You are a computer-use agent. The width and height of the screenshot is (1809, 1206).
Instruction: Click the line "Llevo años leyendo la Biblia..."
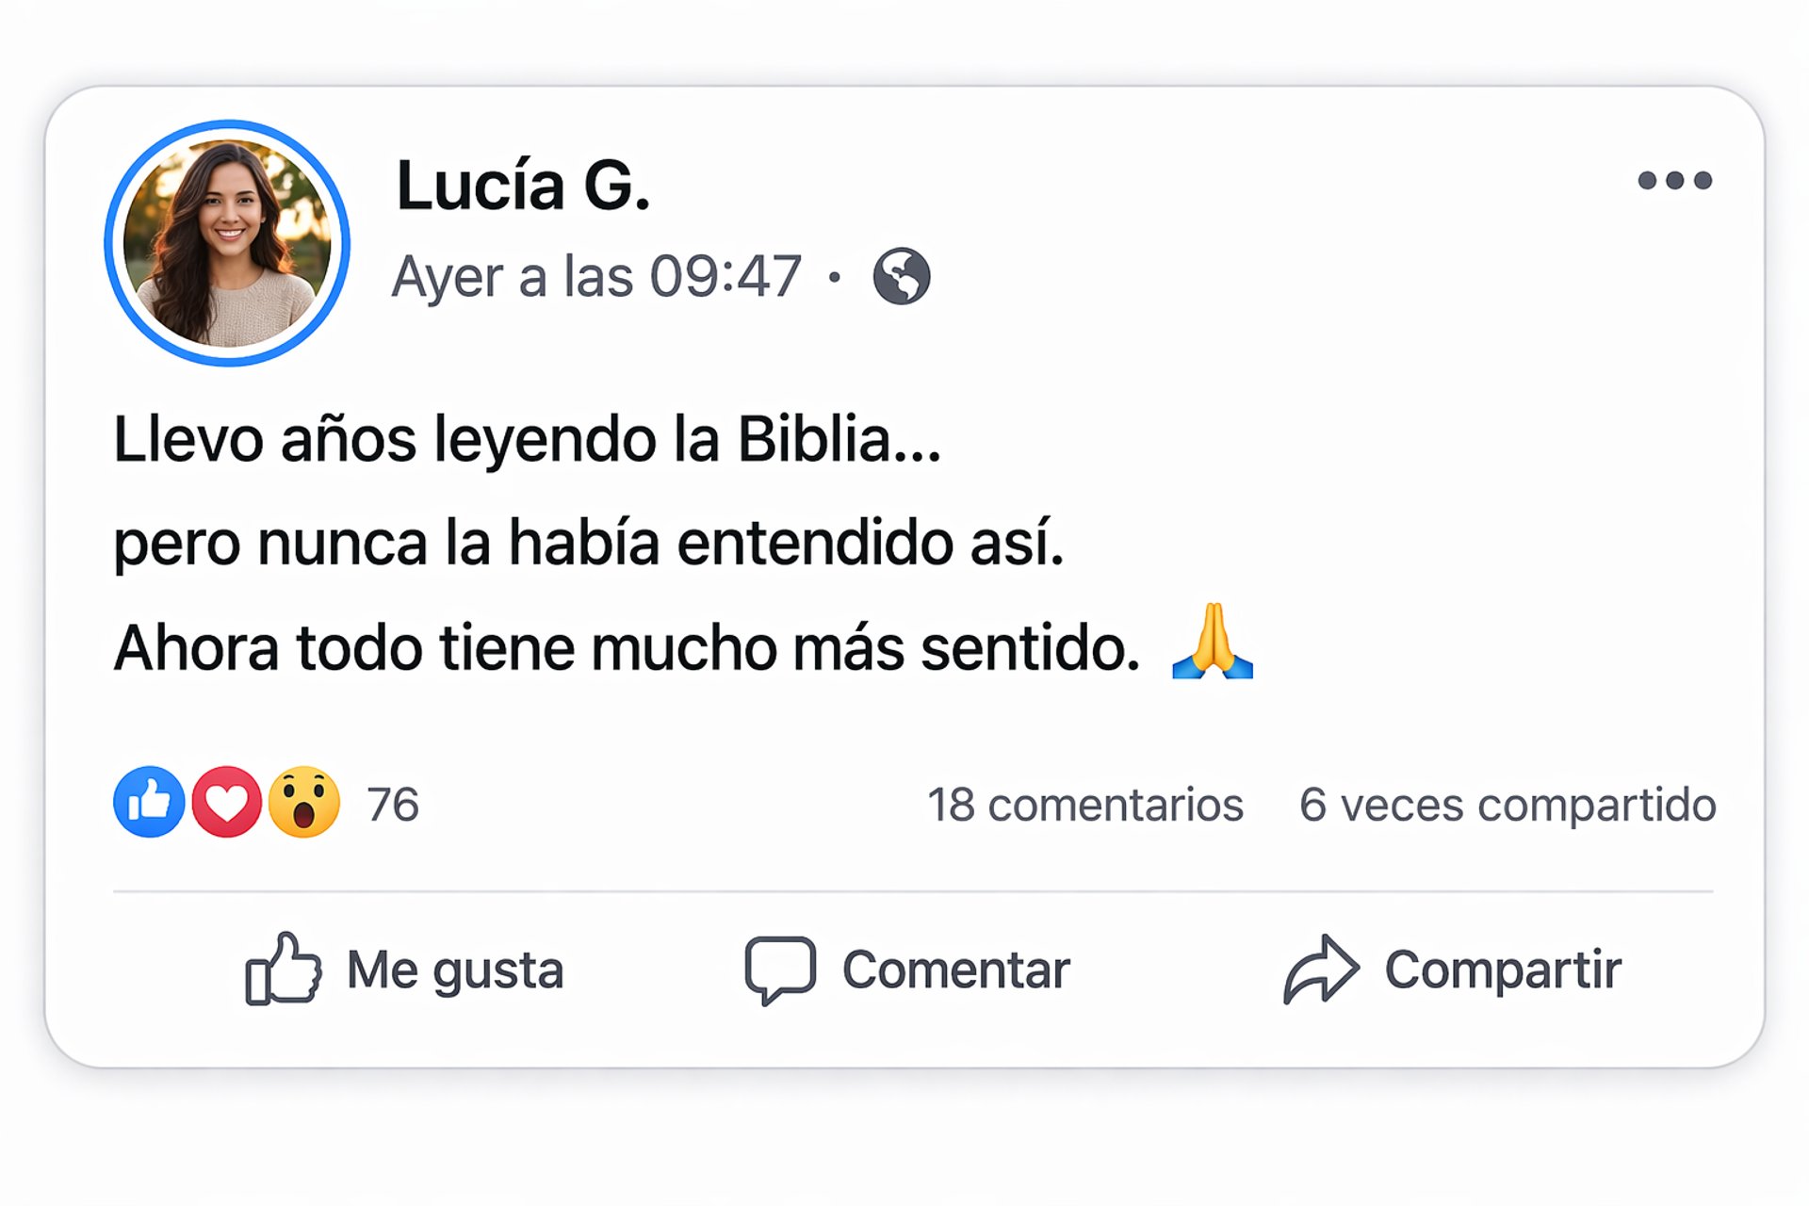pyautogui.click(x=527, y=439)
